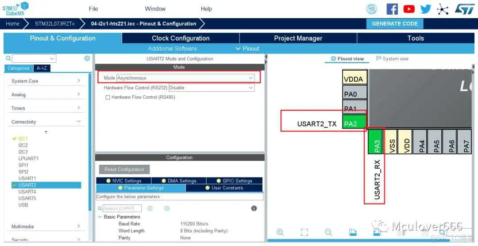Switch to the Clock Configuration tab
478x246 pixels.
(181, 38)
